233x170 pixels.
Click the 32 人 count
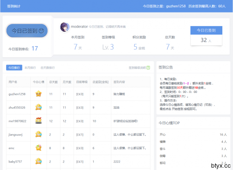(x=206, y=40)
